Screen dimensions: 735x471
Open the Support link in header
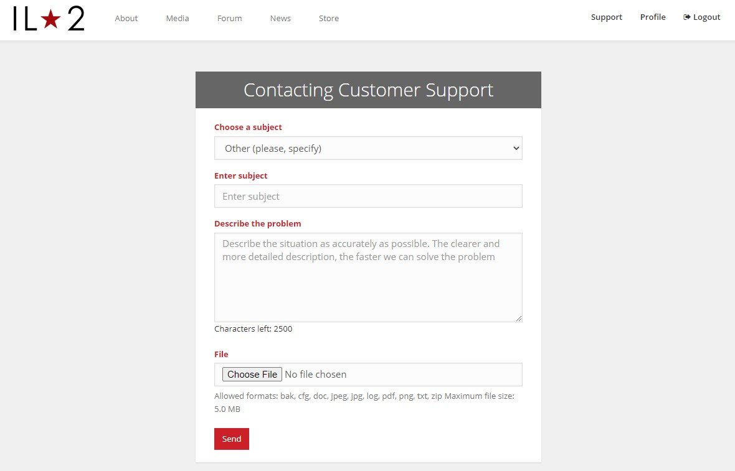(606, 17)
